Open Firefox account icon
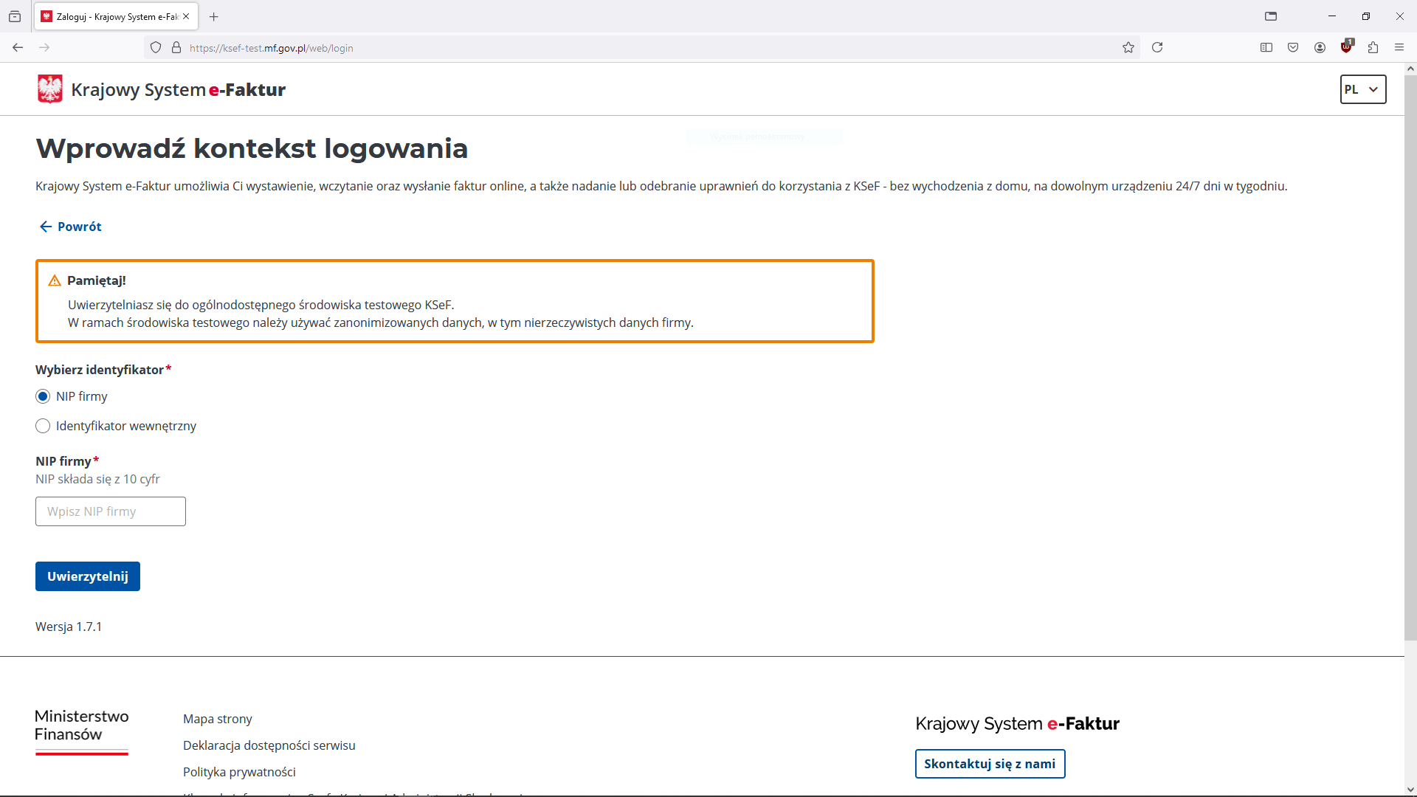1417x797 pixels. coord(1320,47)
